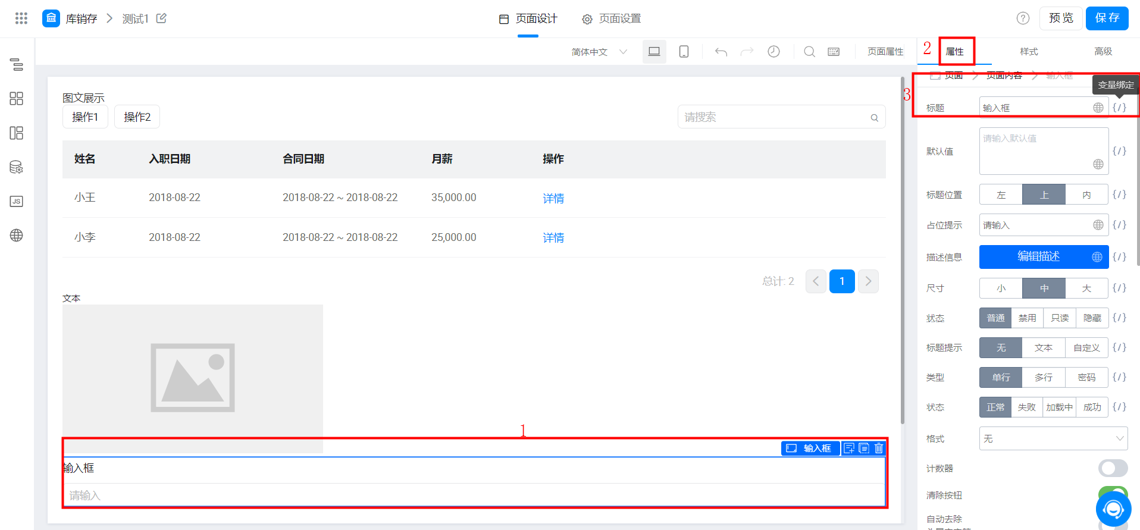The height and width of the screenshot is (530, 1140).
Task: Select 多行 input type
Action: (1044, 378)
